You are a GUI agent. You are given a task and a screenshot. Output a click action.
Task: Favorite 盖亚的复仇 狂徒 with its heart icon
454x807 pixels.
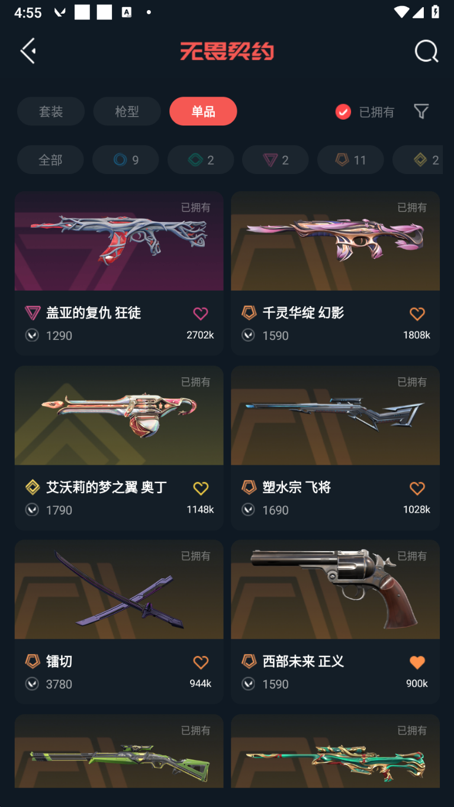pyautogui.click(x=201, y=314)
